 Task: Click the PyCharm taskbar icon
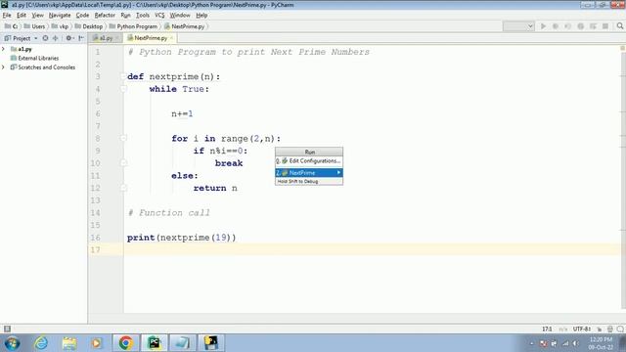pos(154,343)
